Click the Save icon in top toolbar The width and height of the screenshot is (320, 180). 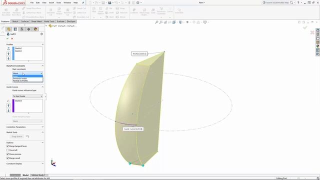[x=103, y=2]
